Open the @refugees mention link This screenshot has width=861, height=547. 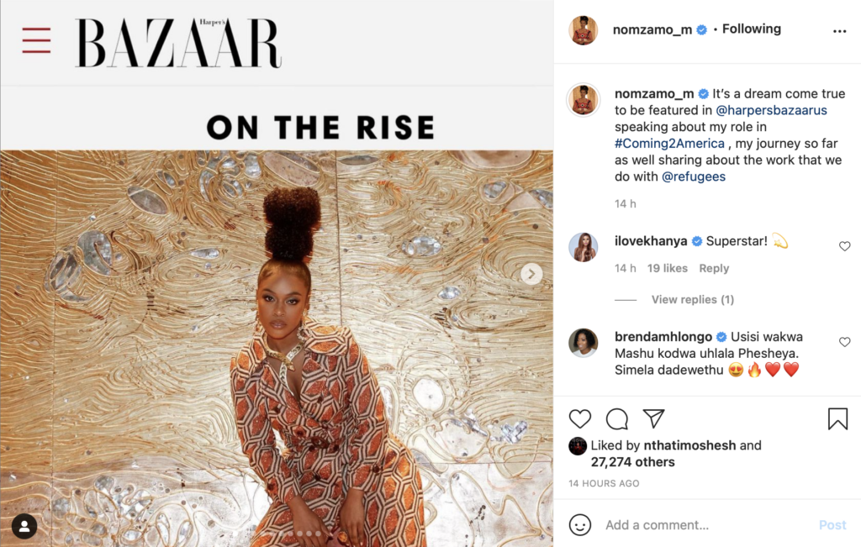click(x=694, y=176)
